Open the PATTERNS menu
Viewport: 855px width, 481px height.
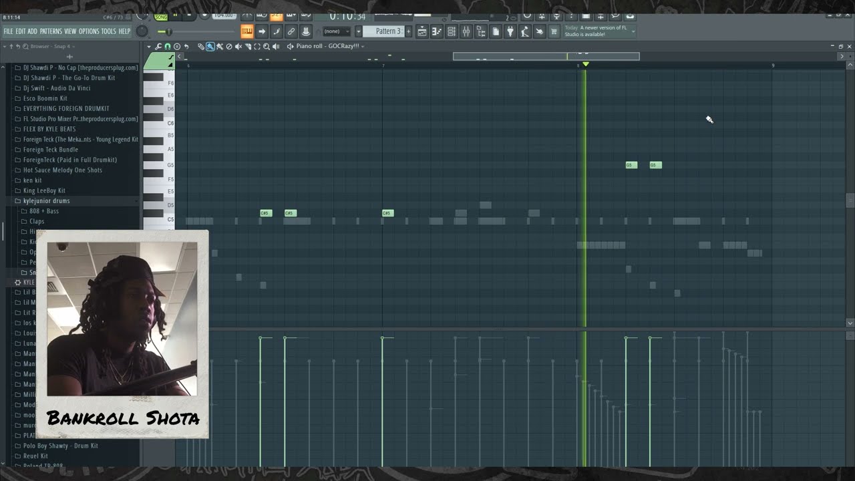tap(52, 30)
